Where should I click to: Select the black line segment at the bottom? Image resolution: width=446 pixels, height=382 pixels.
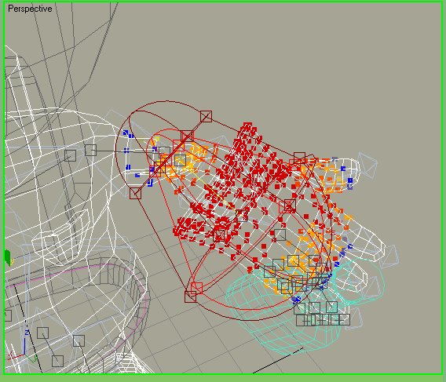[x=278, y=360]
